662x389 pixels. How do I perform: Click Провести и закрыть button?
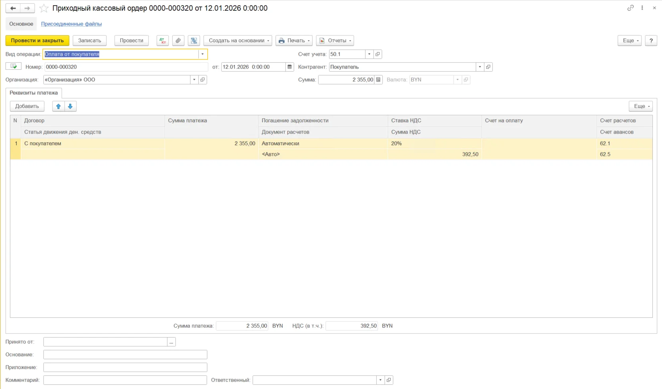point(37,41)
